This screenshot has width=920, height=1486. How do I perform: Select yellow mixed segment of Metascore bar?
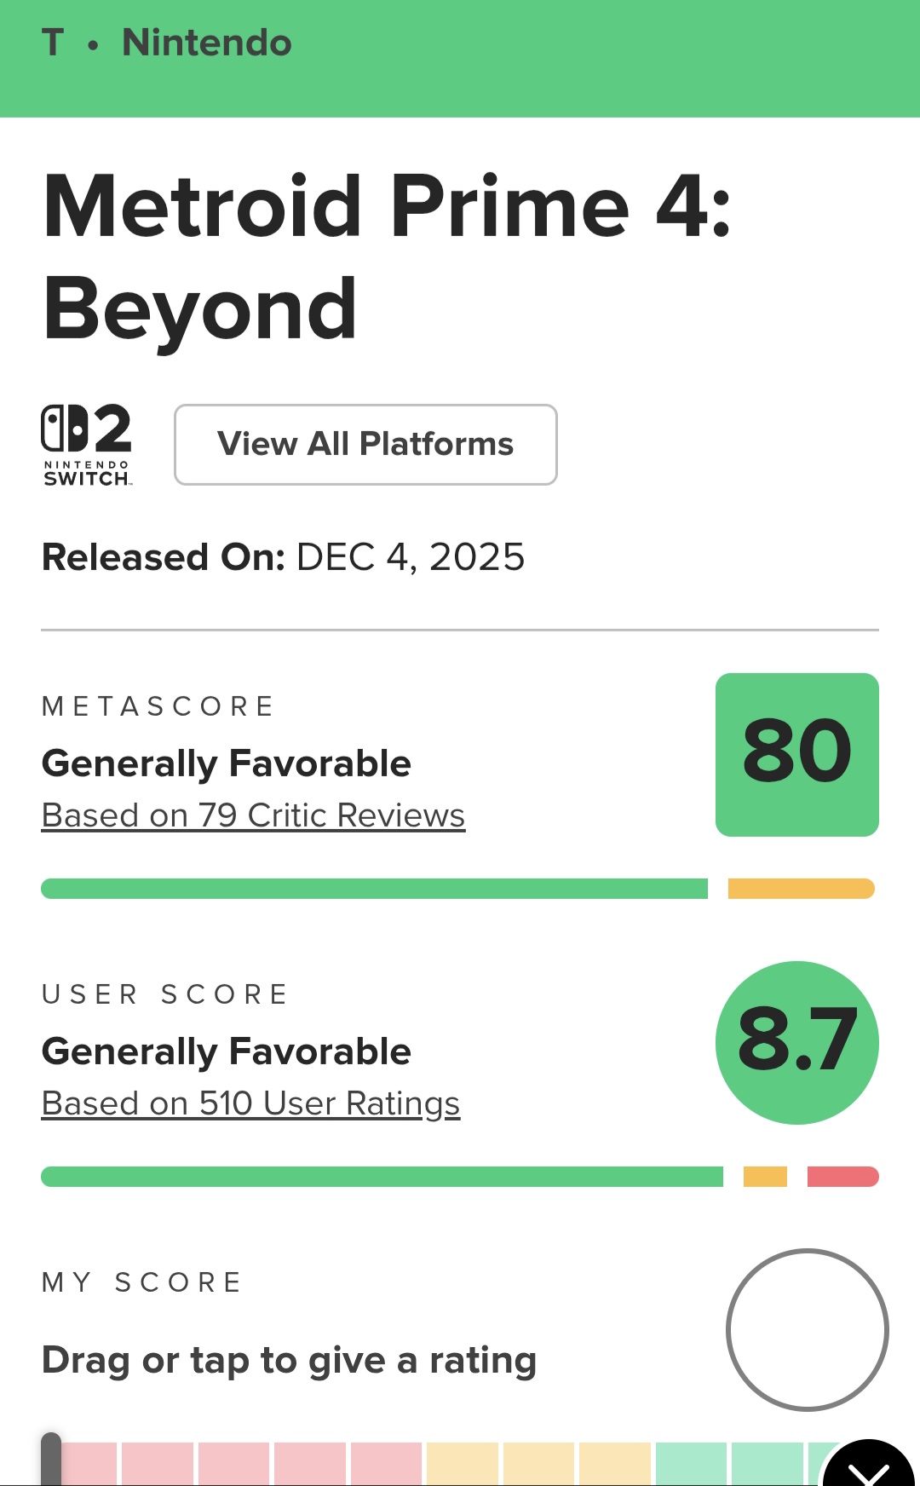(801, 889)
